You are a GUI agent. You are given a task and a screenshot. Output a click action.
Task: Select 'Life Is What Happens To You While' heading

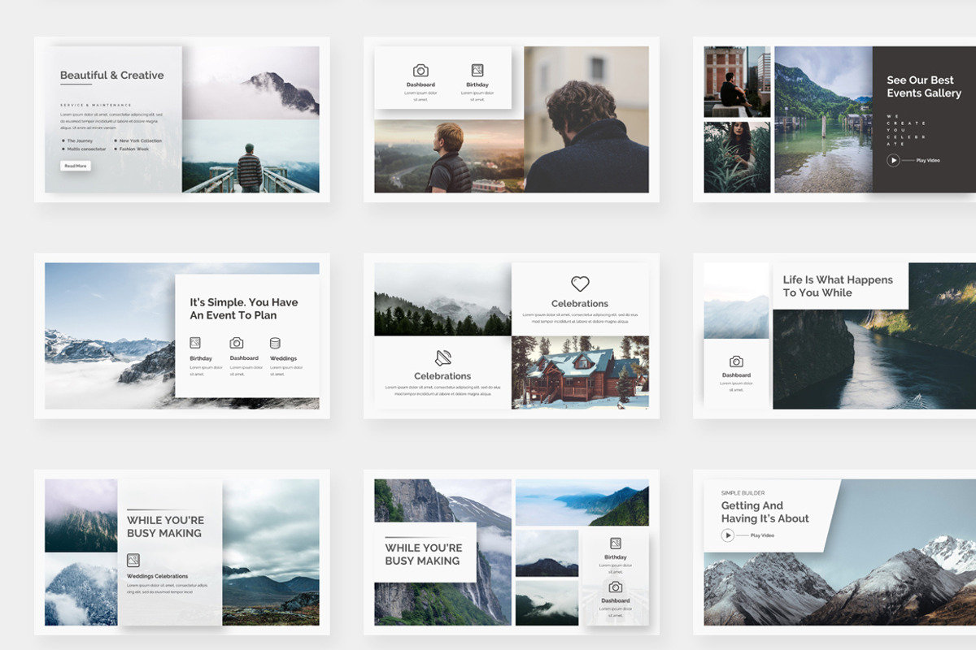(838, 286)
